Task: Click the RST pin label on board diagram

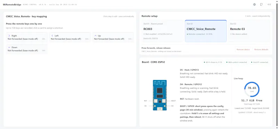Action: pos(146,101)
